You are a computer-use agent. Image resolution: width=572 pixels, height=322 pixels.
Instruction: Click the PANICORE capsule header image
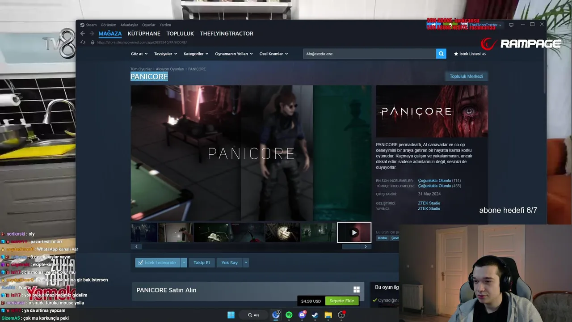432,111
